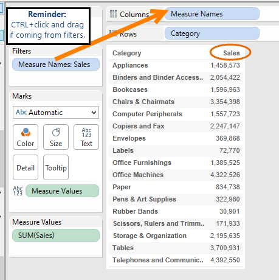Click the Text marks card button
Viewport: 279px width, 280px height.
click(x=86, y=137)
